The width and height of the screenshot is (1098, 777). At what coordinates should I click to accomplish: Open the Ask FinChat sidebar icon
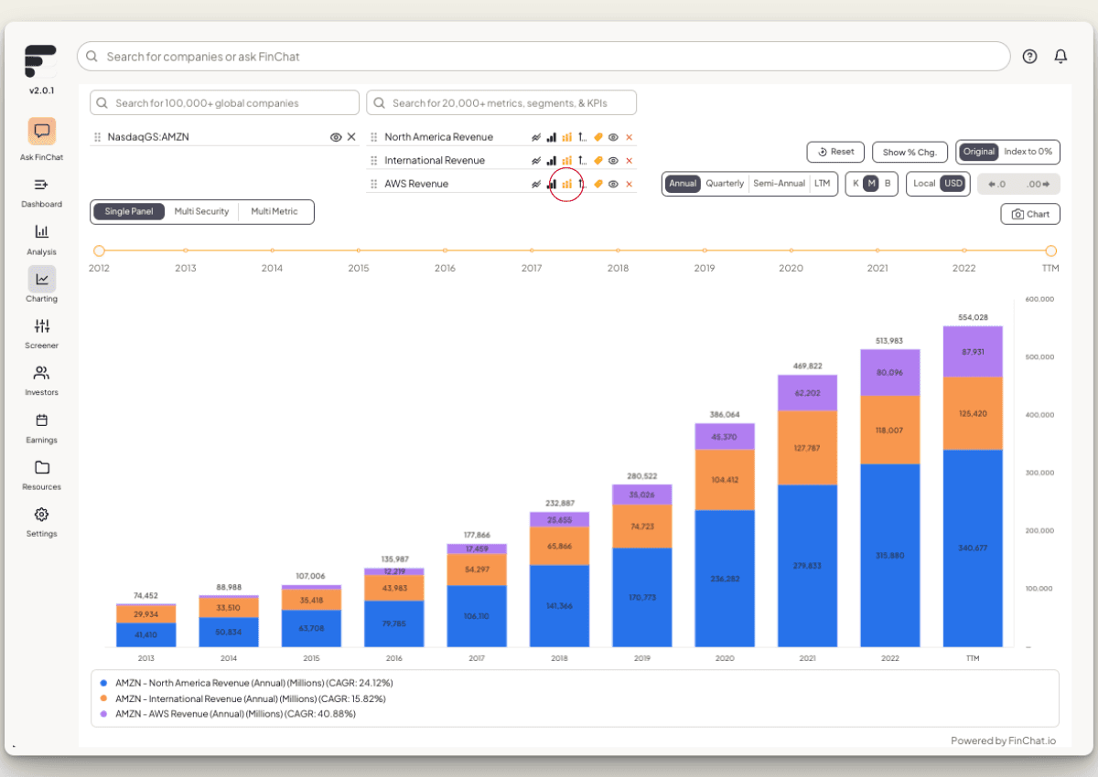[41, 132]
